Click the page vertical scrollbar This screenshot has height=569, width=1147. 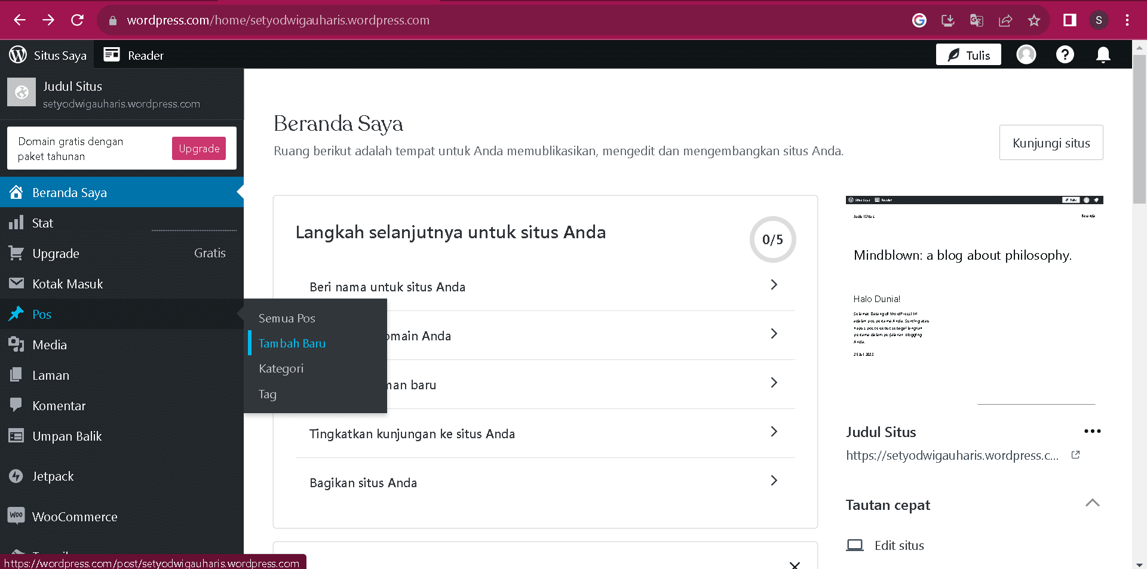[1139, 128]
